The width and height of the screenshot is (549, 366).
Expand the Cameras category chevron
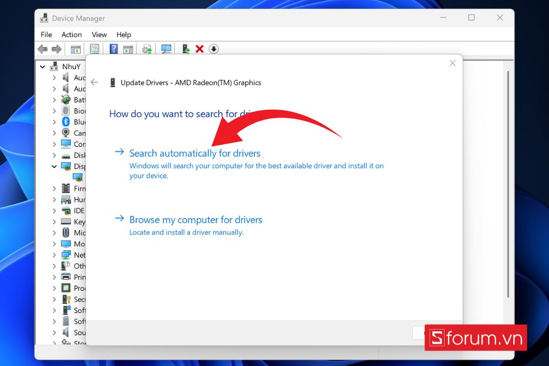54,133
